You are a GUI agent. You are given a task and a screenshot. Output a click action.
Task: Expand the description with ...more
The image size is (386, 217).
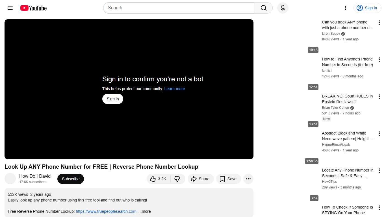click(x=145, y=211)
